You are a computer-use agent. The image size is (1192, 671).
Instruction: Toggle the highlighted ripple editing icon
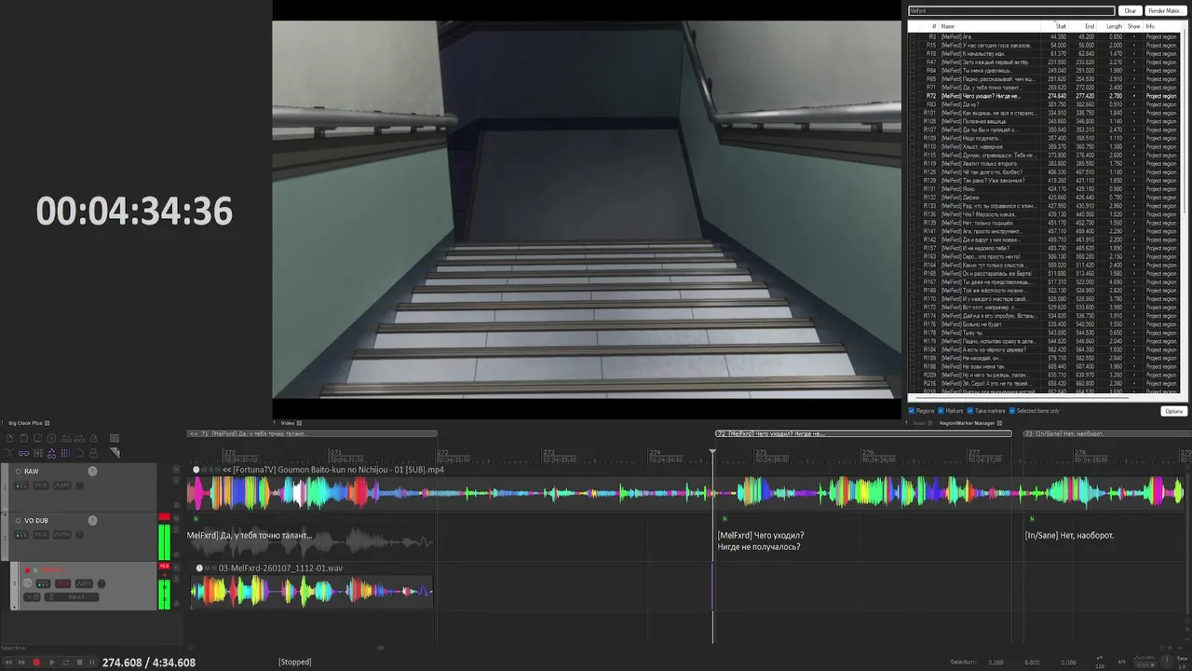point(51,453)
